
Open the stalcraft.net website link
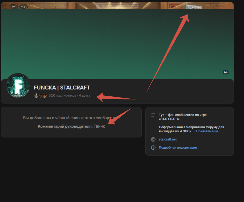click(168, 139)
